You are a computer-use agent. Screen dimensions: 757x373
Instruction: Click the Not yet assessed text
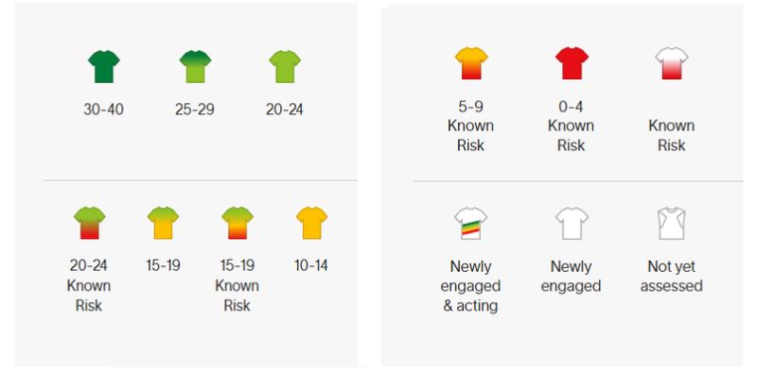pos(672,276)
